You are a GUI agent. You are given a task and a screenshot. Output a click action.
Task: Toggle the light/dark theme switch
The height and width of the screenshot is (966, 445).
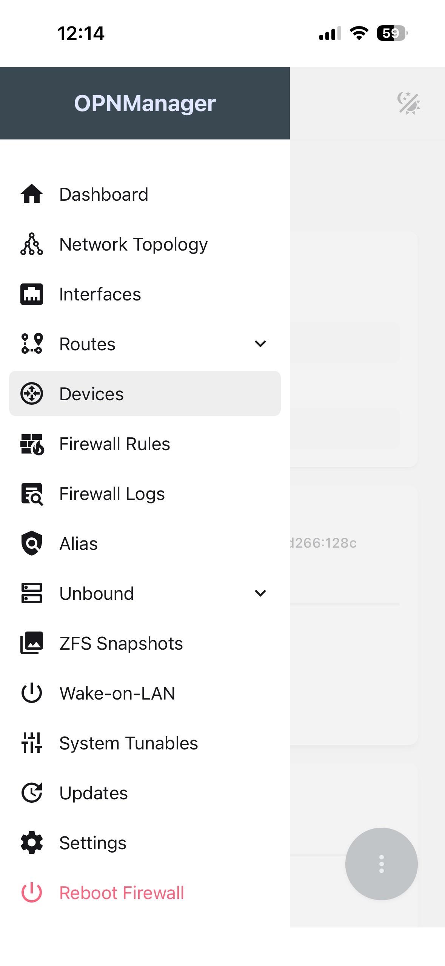pos(409,103)
